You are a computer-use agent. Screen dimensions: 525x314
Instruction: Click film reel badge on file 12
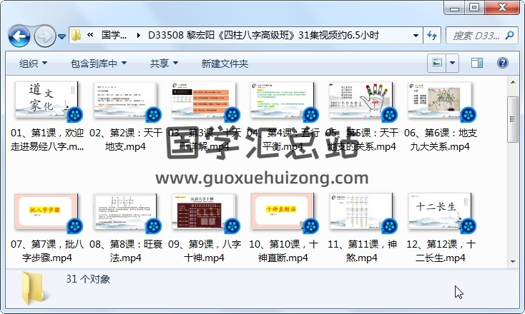468,226
